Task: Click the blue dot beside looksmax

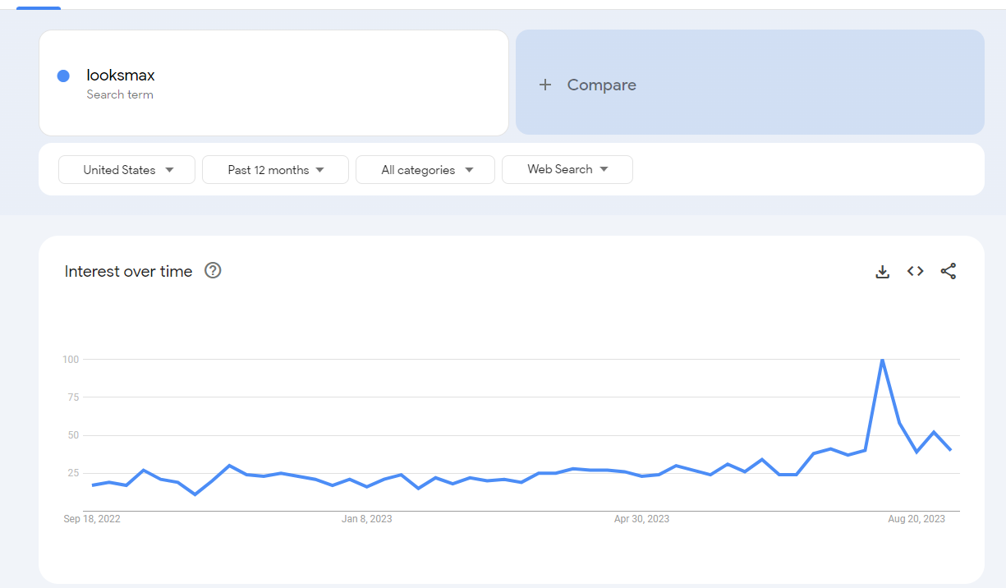Action: click(63, 76)
